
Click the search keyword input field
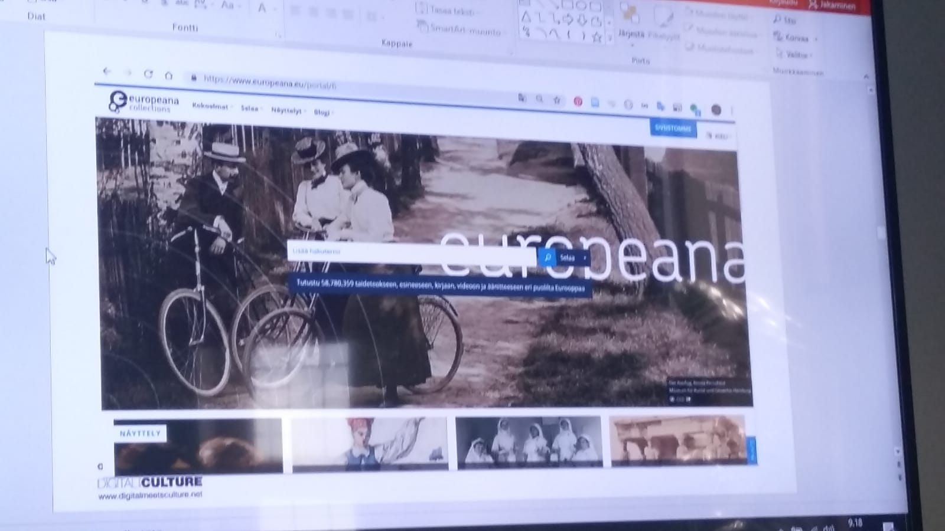[x=412, y=253]
